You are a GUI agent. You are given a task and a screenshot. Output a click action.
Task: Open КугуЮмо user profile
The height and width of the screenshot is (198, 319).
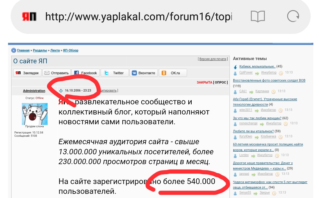tap(245, 136)
